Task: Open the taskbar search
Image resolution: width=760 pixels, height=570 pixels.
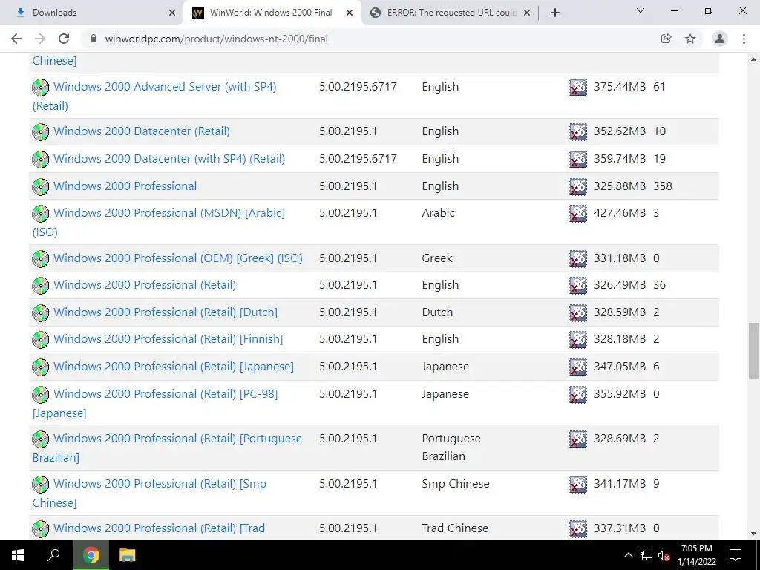Action: (53, 555)
